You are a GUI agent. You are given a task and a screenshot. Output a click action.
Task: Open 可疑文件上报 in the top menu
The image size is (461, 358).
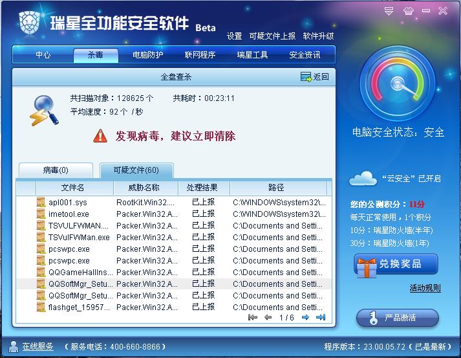click(272, 36)
